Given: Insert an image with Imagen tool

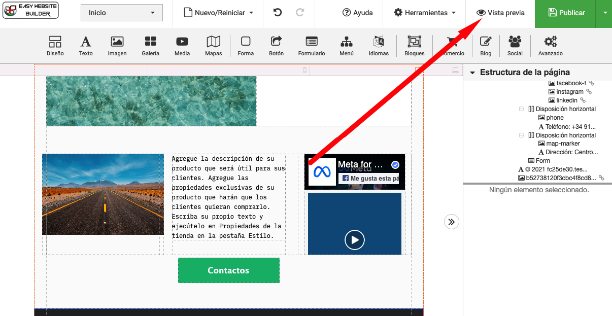Looking at the screenshot, I should pos(117,46).
